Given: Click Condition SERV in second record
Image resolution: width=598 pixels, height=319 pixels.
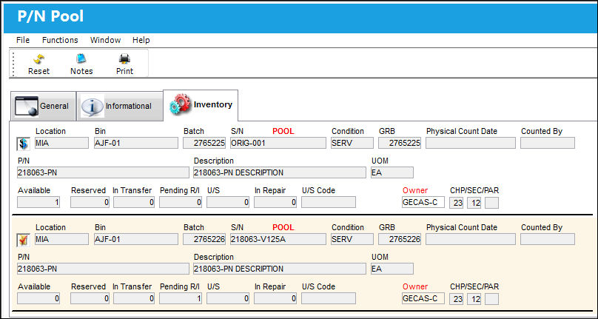Looking at the screenshot, I should click(x=352, y=239).
